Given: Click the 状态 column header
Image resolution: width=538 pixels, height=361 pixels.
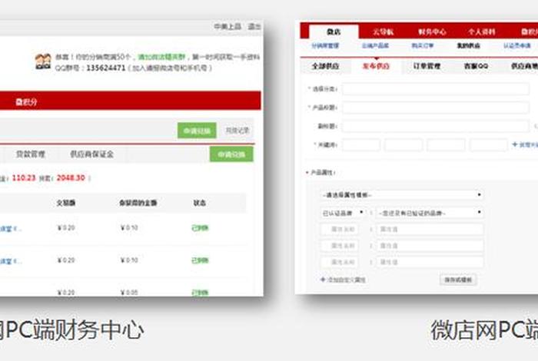Looking at the screenshot, I should point(199,203).
